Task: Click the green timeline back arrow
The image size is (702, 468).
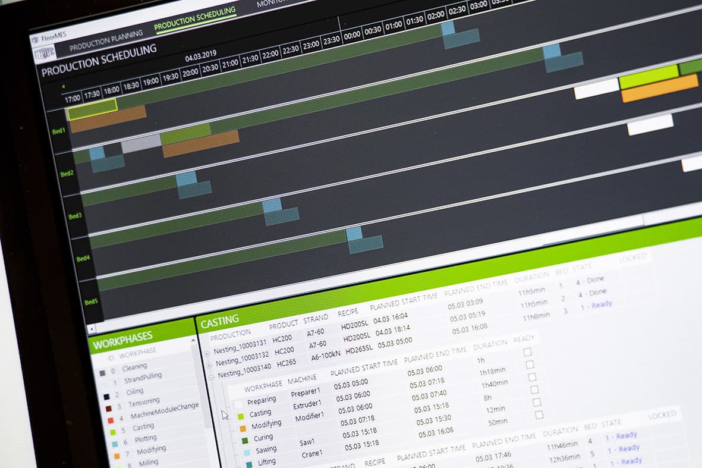Action: [x=64, y=86]
